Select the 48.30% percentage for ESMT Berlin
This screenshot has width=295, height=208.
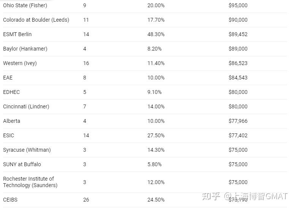tap(156, 34)
